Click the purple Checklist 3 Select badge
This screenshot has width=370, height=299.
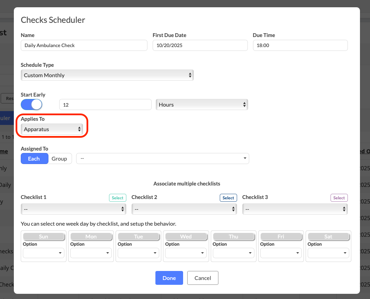pyautogui.click(x=339, y=198)
